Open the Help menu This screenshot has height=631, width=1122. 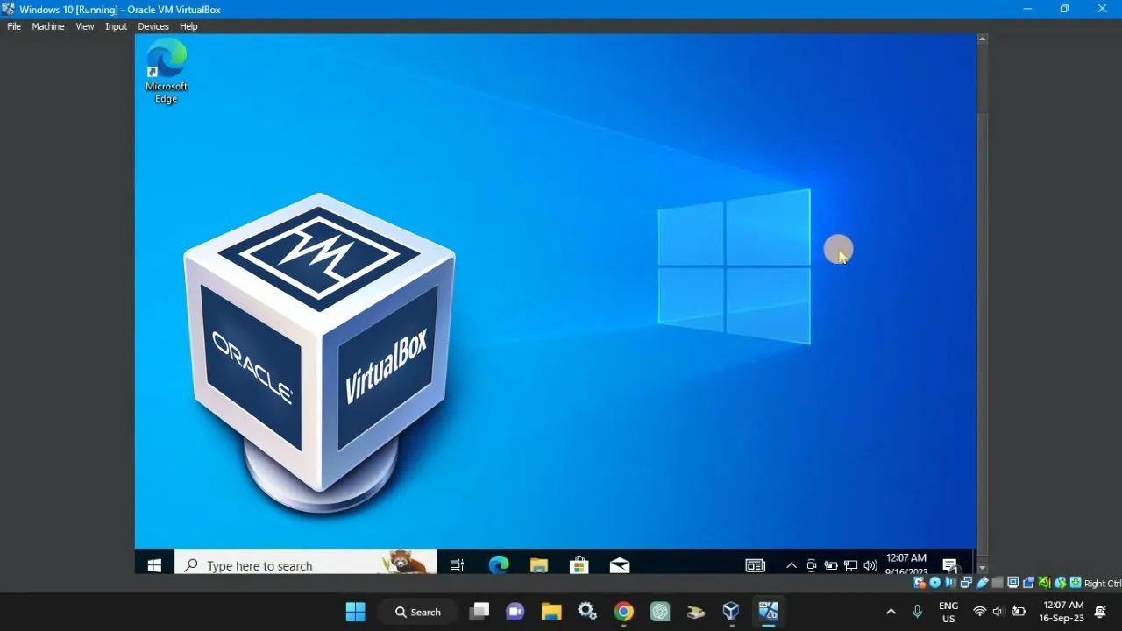pyautogui.click(x=188, y=26)
